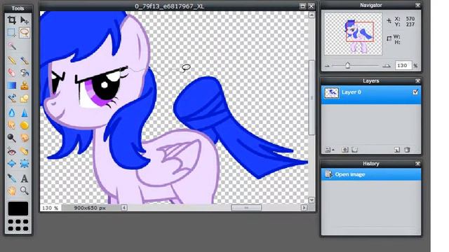Close the Navigator panel
Screen dimensions: 449x252
pyautogui.click(x=417, y=6)
